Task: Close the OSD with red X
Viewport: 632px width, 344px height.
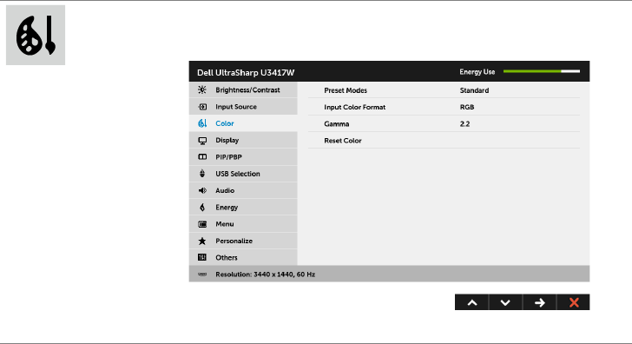Action: pos(574,302)
